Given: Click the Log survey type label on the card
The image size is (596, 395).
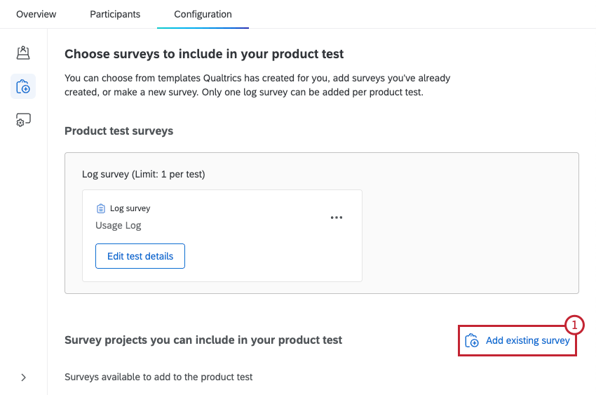Looking at the screenshot, I should pos(130,208).
